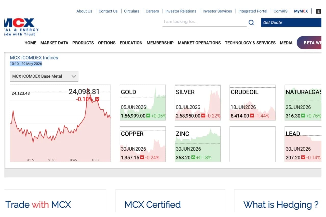Click the red down arrow beside SILVER price
The height and width of the screenshot is (217, 326).
click(x=203, y=116)
